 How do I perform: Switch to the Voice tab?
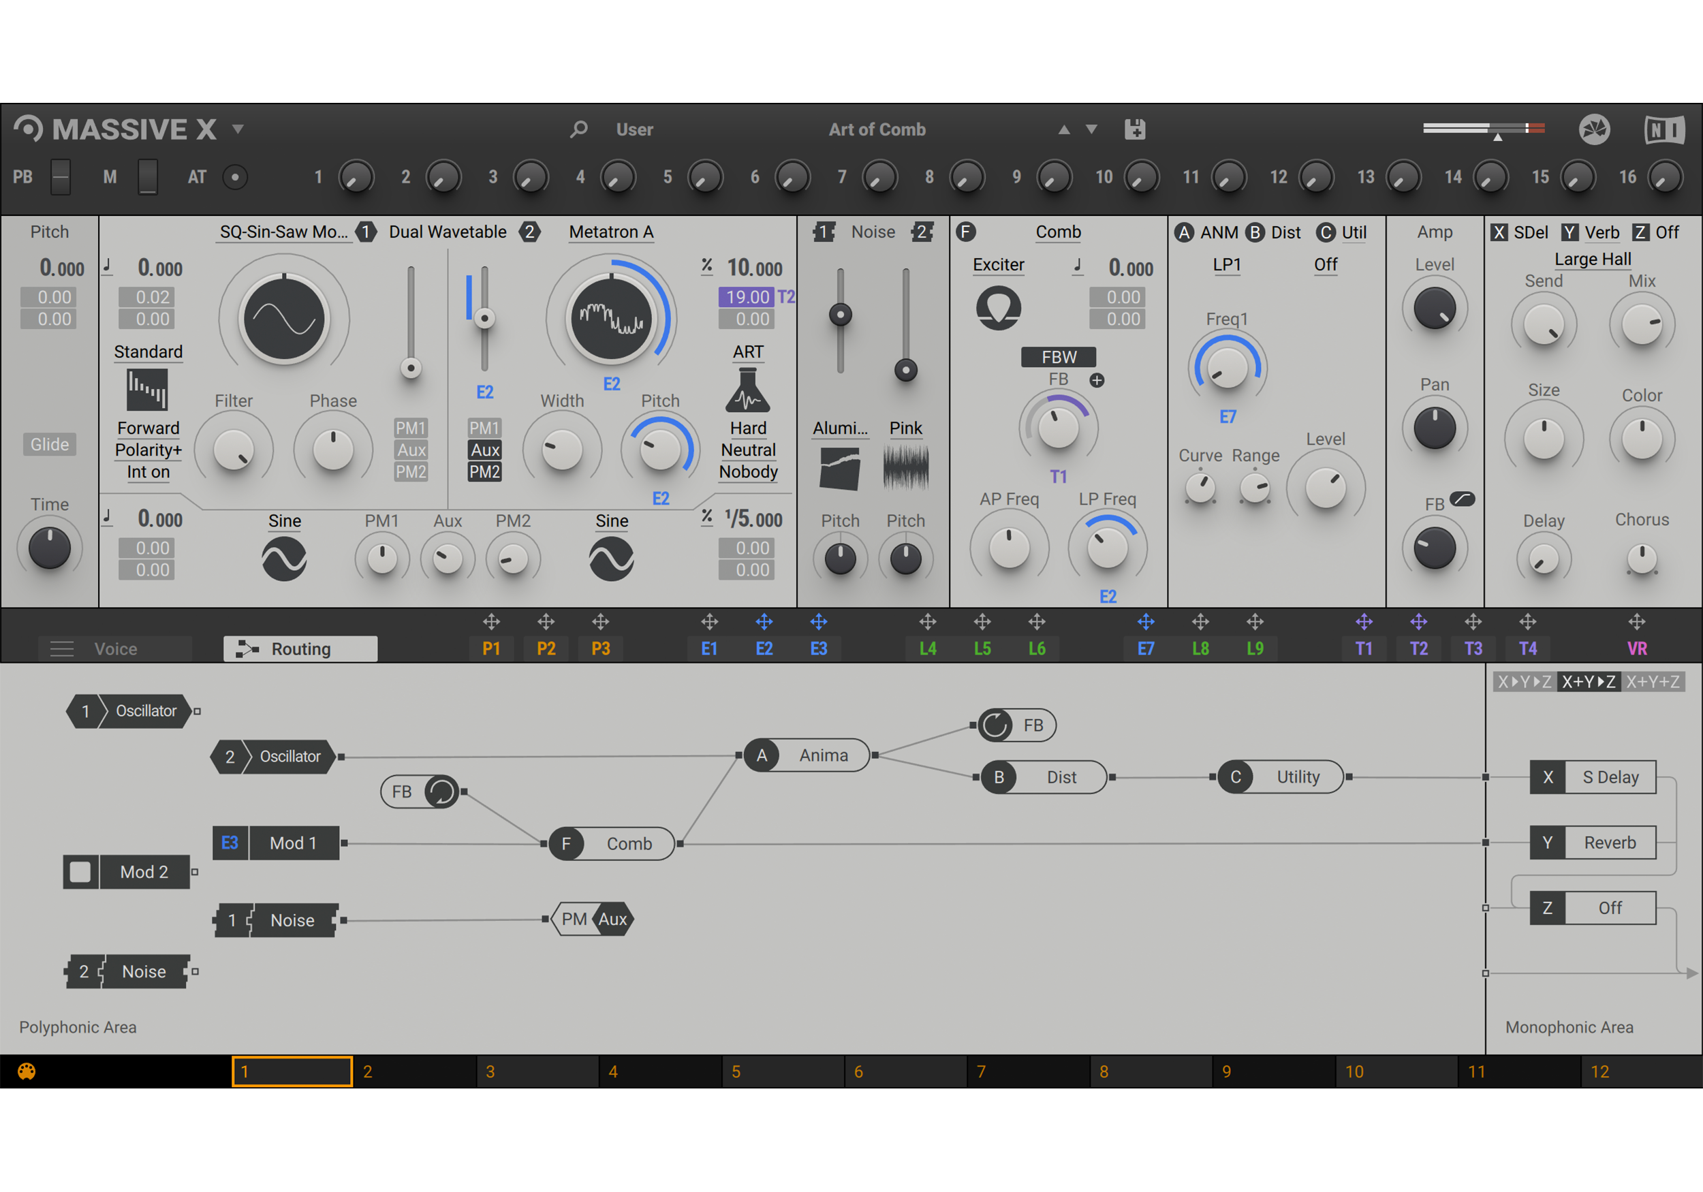point(116,649)
